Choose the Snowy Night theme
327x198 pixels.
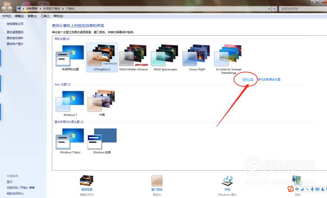pyautogui.click(x=197, y=58)
